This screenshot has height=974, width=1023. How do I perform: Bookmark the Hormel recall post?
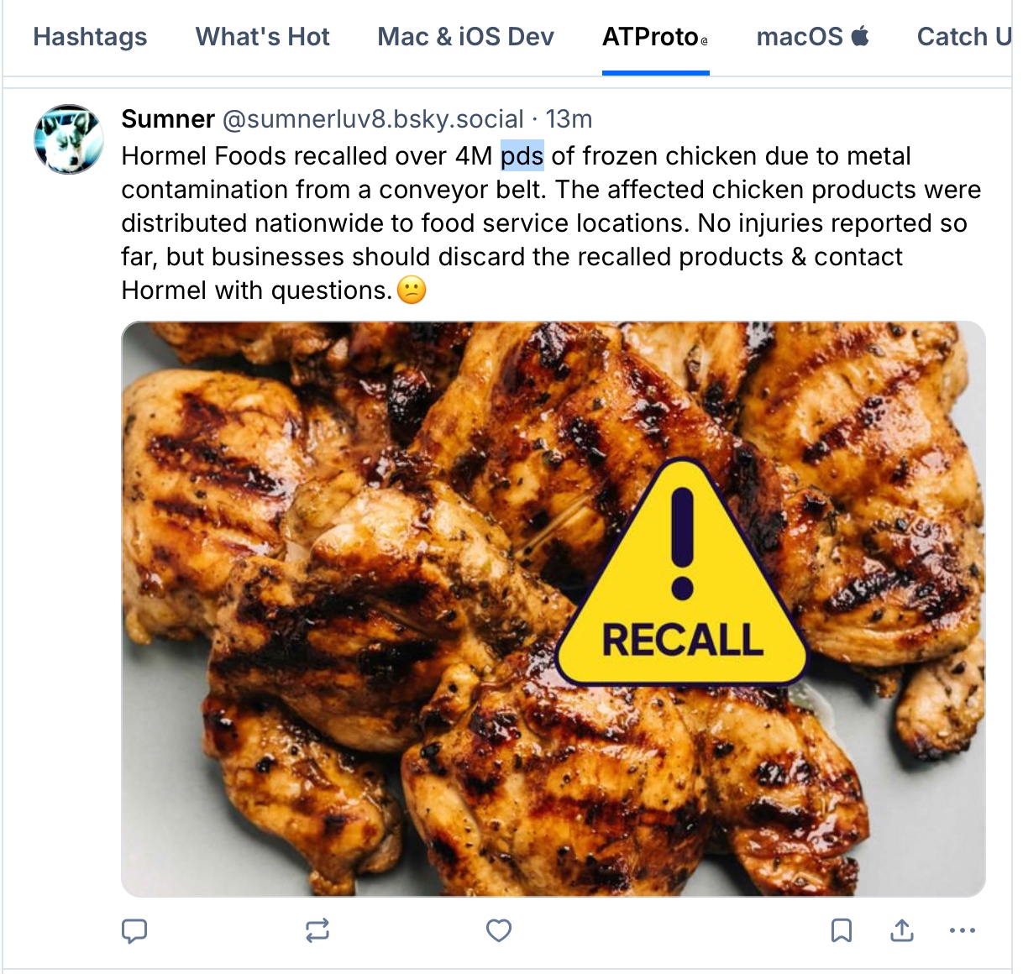click(x=841, y=930)
